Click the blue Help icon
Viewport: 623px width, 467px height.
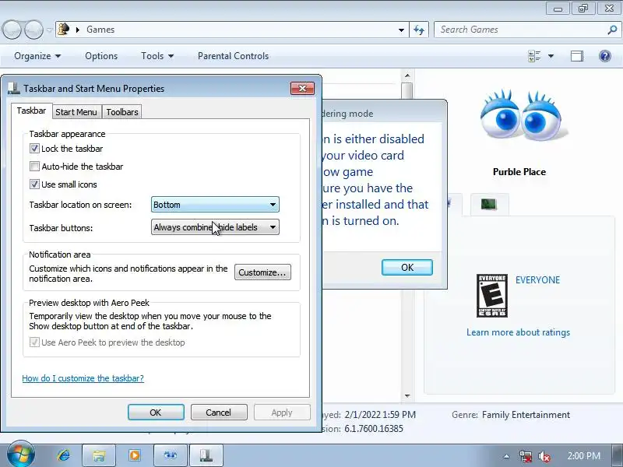tap(605, 56)
